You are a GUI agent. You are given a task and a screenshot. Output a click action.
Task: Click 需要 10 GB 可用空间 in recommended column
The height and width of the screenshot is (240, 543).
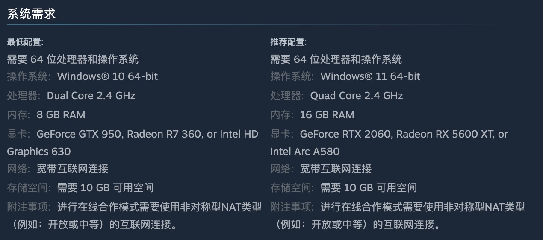tap(369, 188)
